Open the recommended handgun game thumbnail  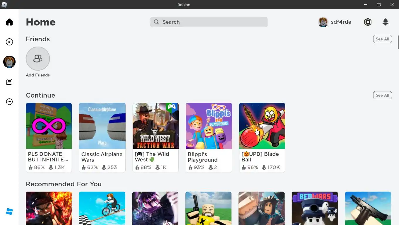pos(368,208)
